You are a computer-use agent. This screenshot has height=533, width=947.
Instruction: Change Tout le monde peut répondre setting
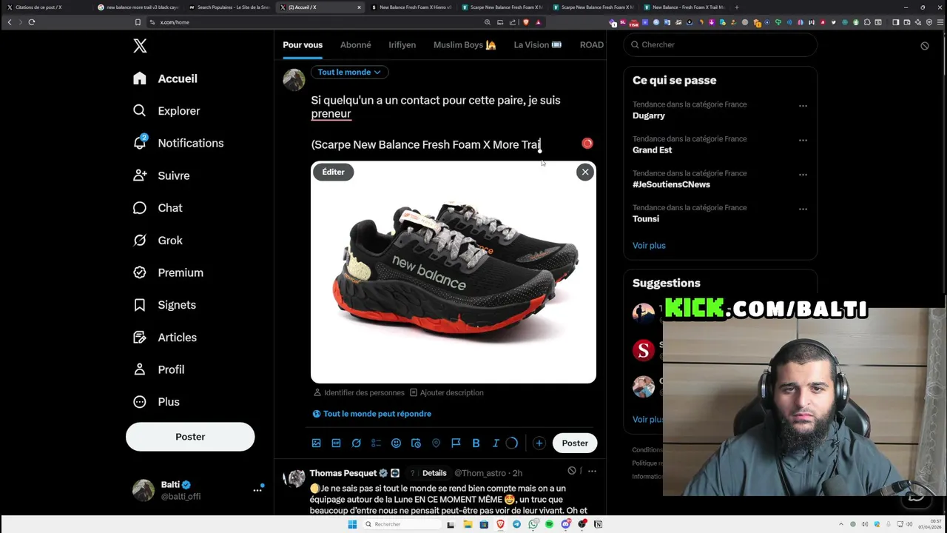coord(371,414)
